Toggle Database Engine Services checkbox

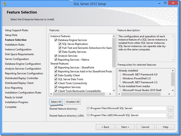(56, 40)
